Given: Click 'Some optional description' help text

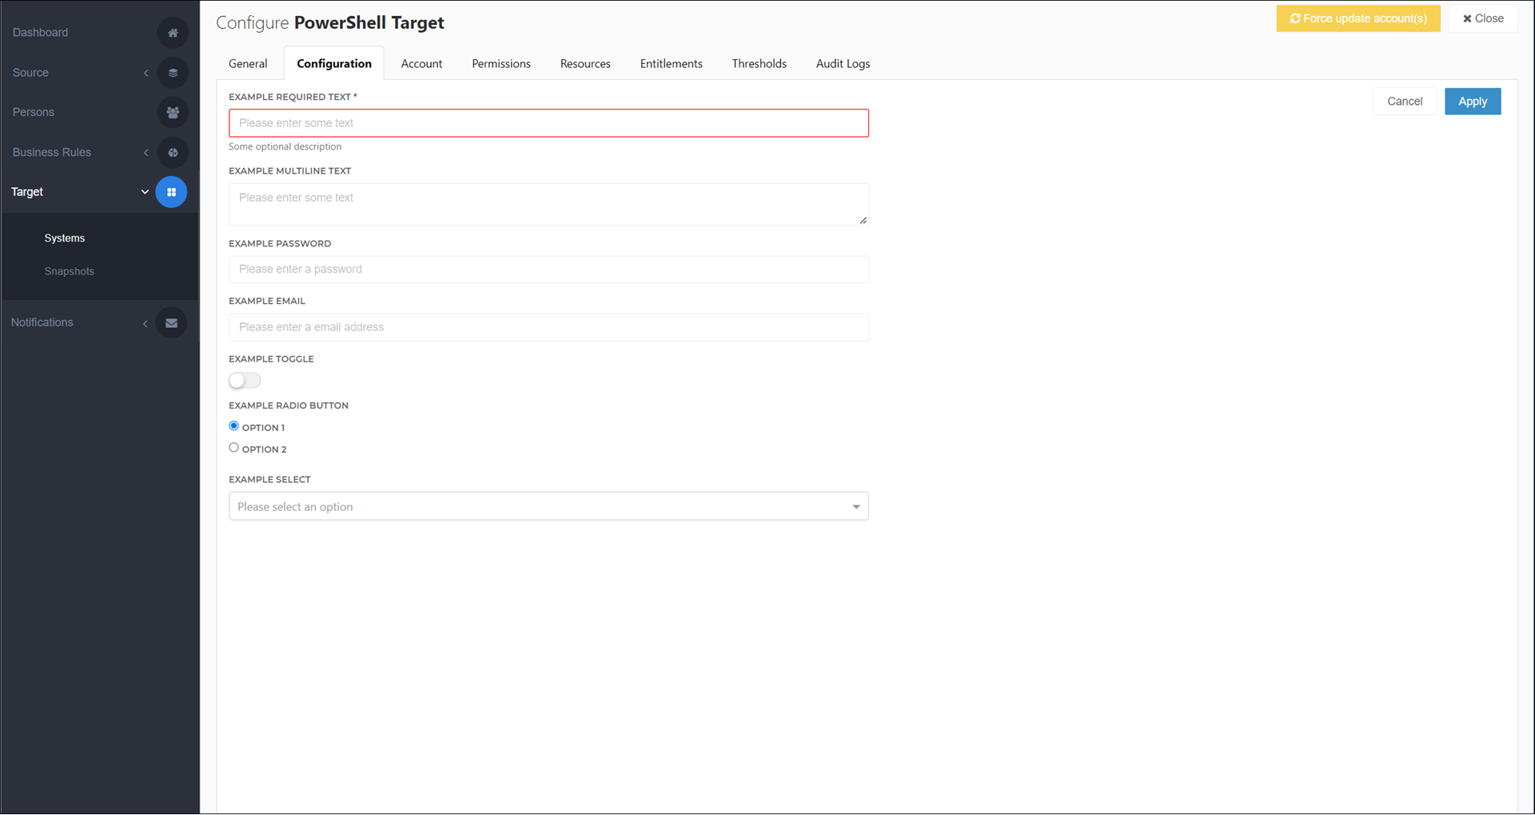Looking at the screenshot, I should (x=285, y=147).
